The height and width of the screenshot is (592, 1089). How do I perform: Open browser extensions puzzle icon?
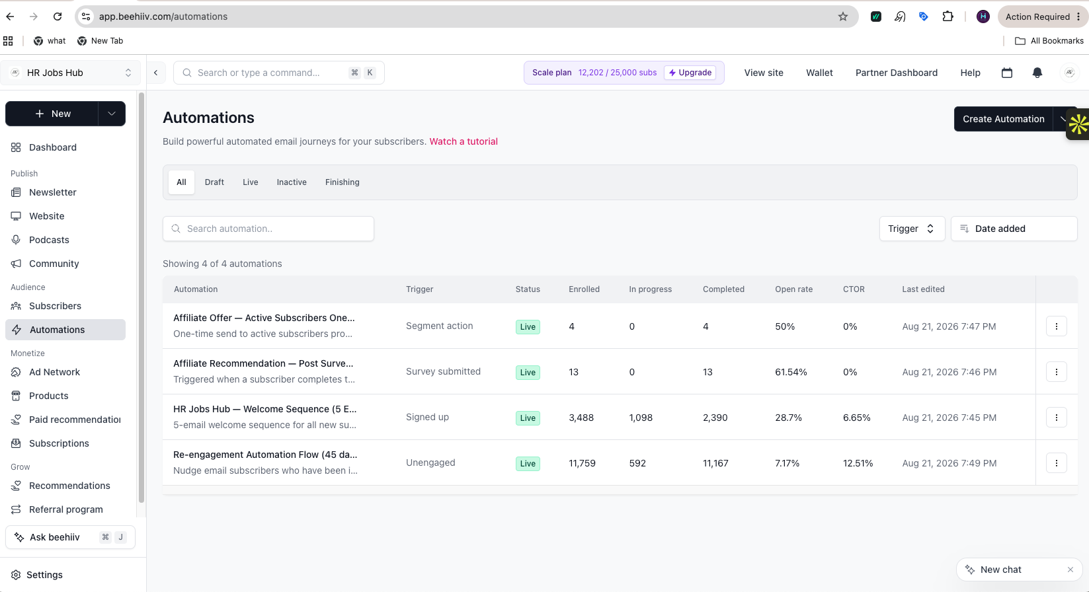point(948,17)
